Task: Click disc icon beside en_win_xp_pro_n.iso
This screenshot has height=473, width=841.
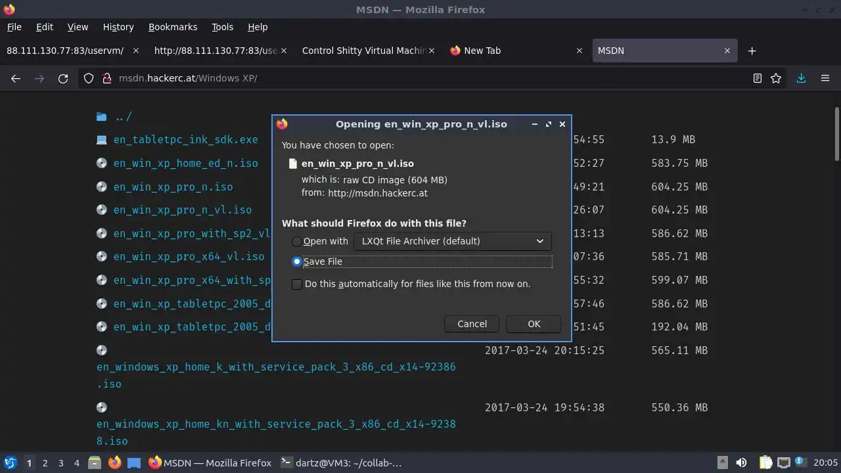Action: tap(101, 187)
